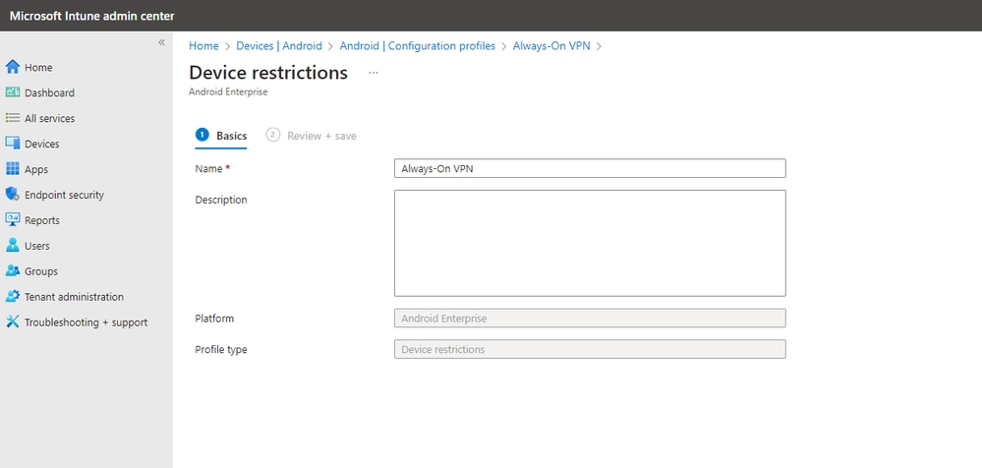Click the Users person icon
Viewport: 982px width, 468px height.
13,246
